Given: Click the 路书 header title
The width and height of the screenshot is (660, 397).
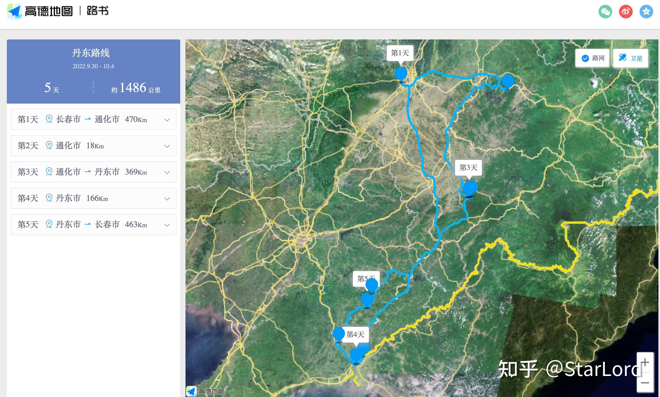Looking at the screenshot, I should [x=97, y=11].
